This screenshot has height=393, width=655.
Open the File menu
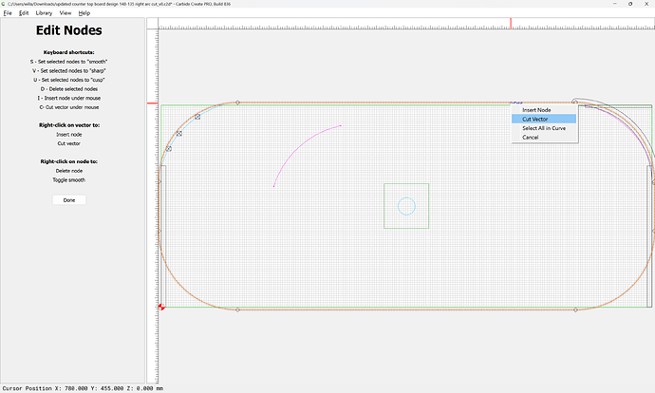coord(7,13)
